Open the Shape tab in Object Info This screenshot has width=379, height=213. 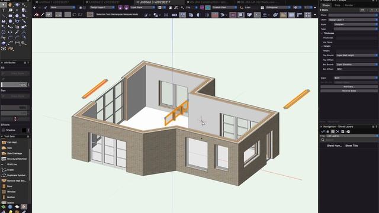click(x=326, y=5)
